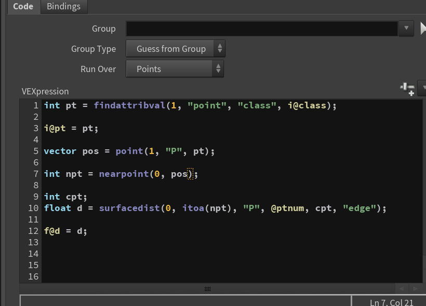
Task: Open the VEXpression presets dropdown arrow
Action: click(423, 88)
